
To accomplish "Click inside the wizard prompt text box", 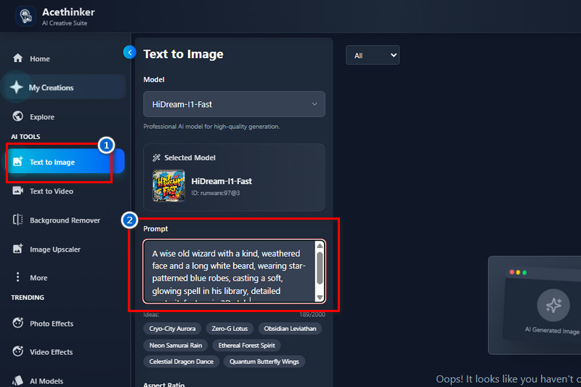I will [x=229, y=271].
